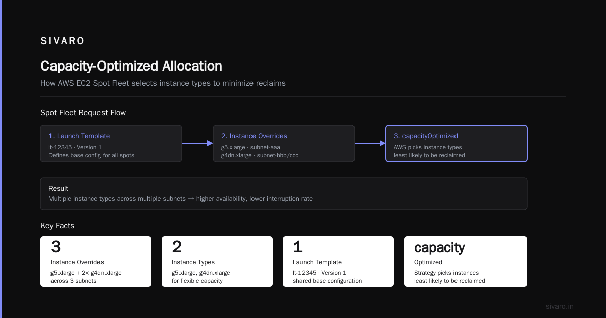Click the large number "1" in Key Facts
Image resolution: width=606 pixels, height=318 pixels.
(x=298, y=247)
